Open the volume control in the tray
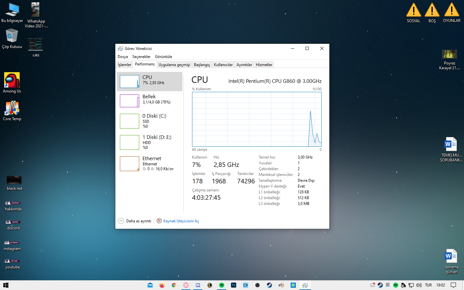 419,285
